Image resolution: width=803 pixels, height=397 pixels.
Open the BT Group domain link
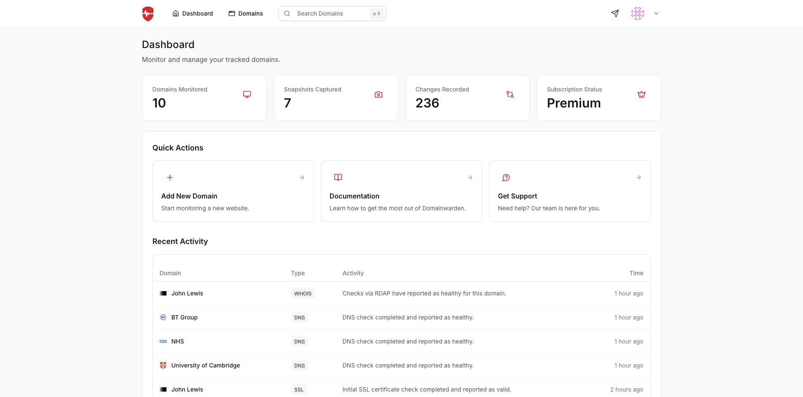[184, 317]
